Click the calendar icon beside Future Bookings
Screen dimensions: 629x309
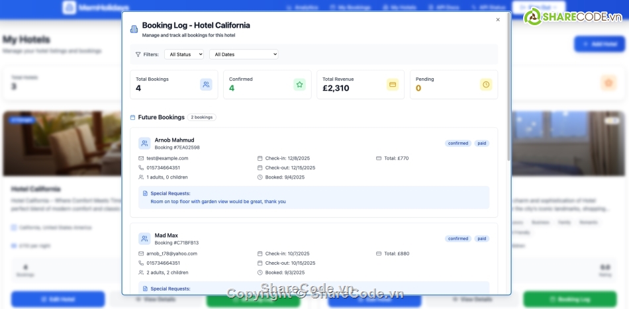click(133, 117)
